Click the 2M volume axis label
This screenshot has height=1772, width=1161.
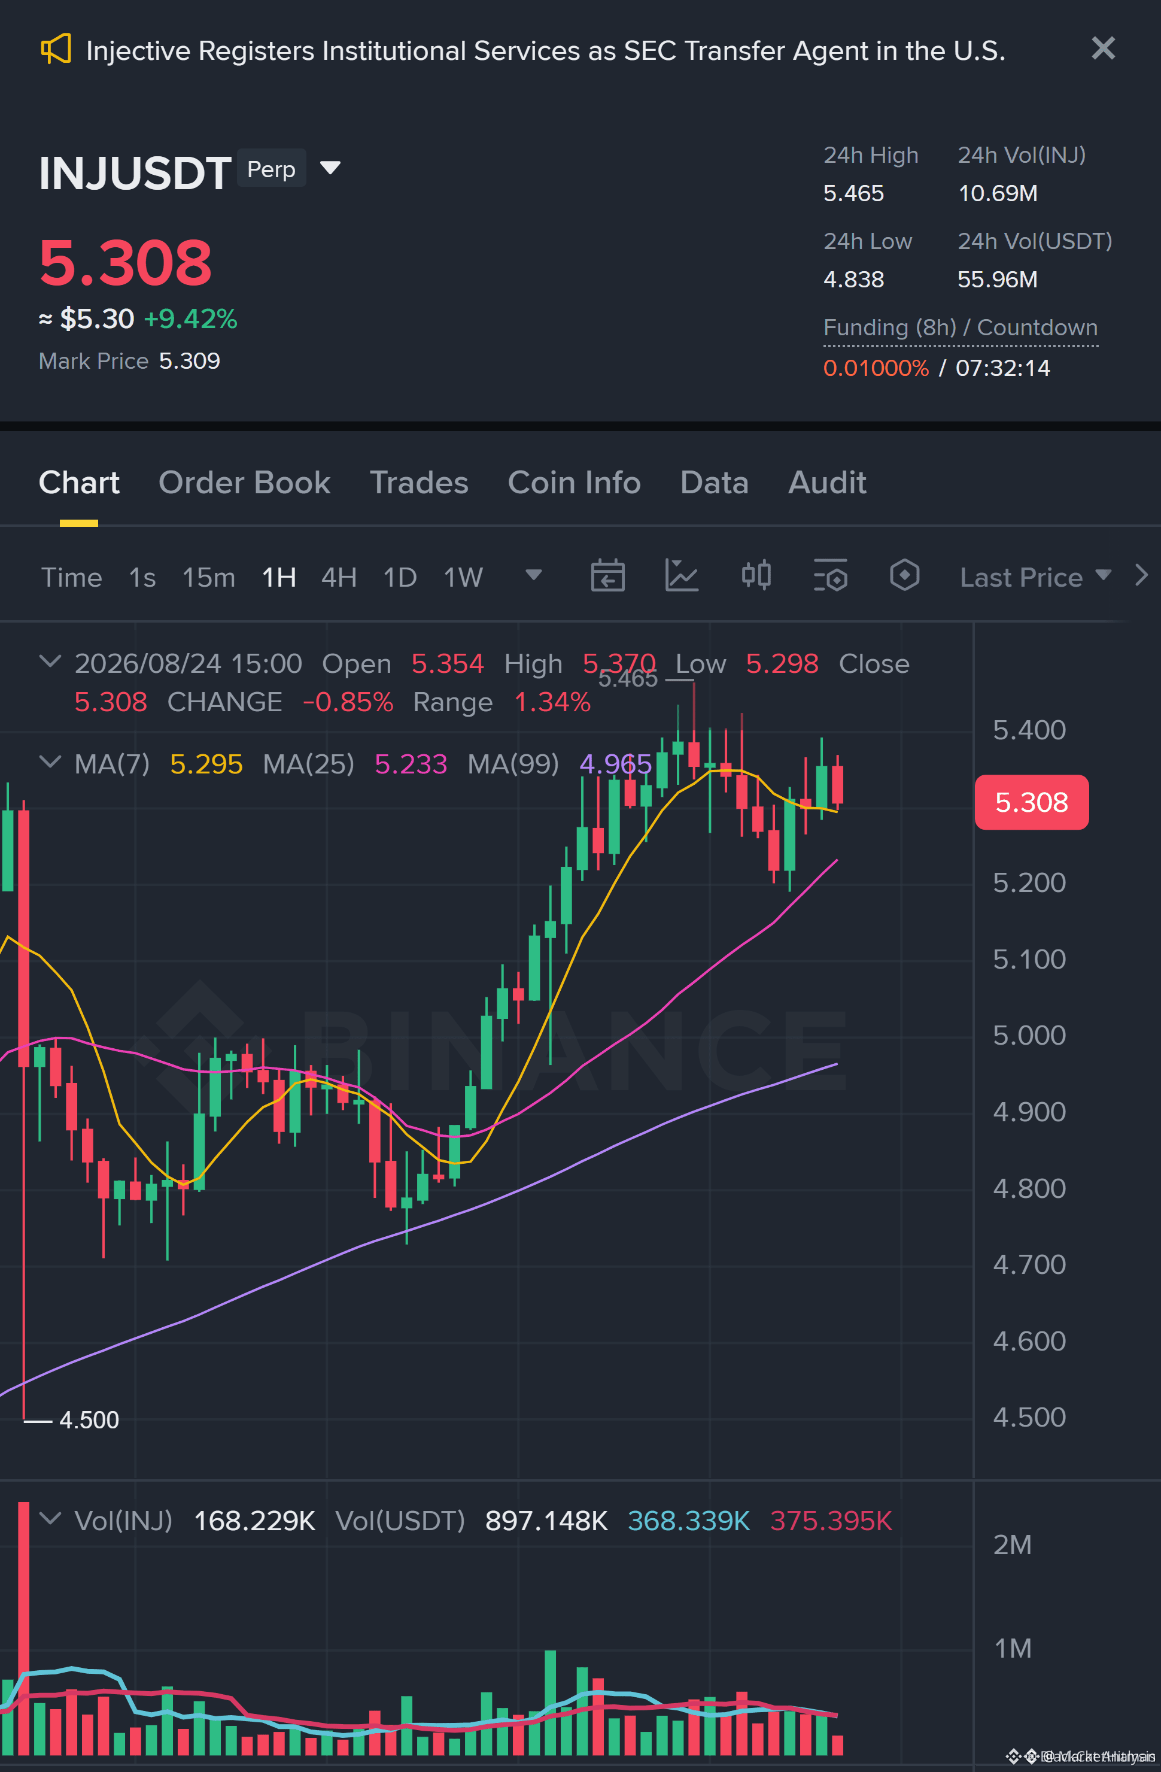(x=1012, y=1545)
